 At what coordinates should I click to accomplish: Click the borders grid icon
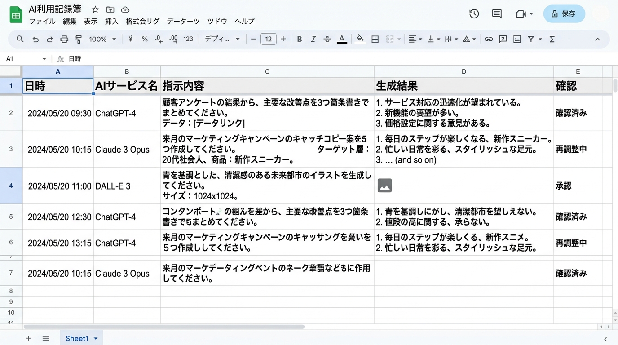[375, 40]
